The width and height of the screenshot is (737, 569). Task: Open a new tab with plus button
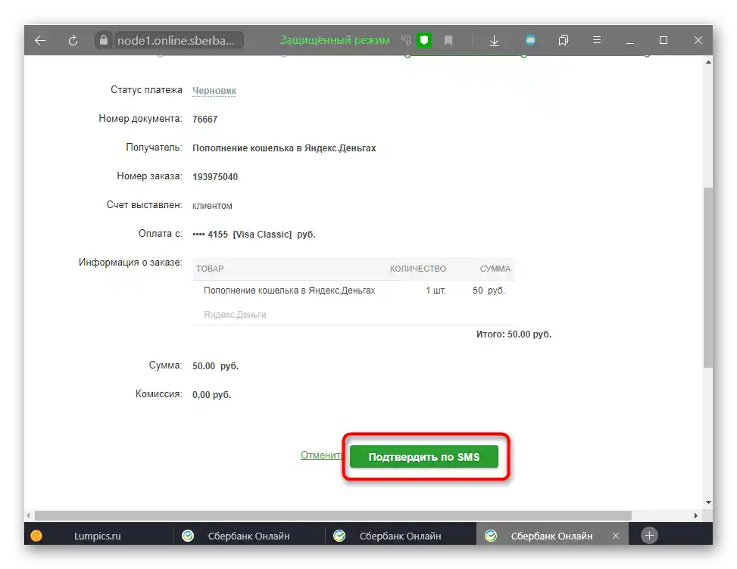[x=649, y=536]
